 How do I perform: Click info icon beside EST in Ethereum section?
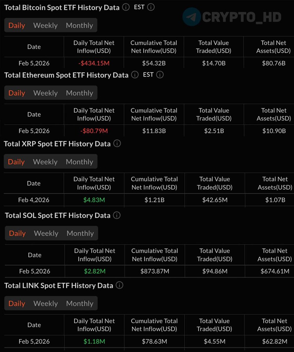pyautogui.click(x=160, y=75)
